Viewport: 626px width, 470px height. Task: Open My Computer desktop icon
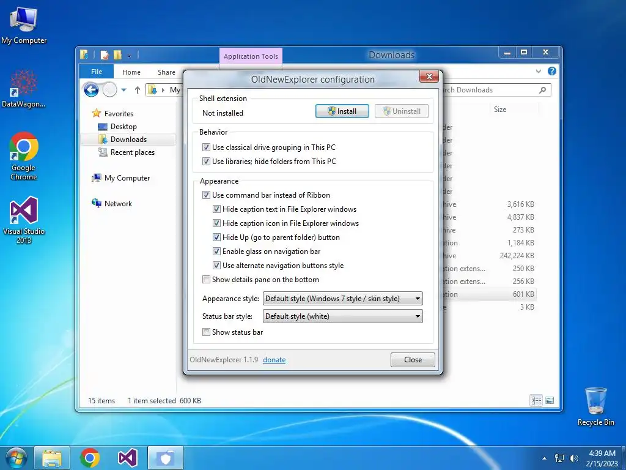tap(24, 25)
